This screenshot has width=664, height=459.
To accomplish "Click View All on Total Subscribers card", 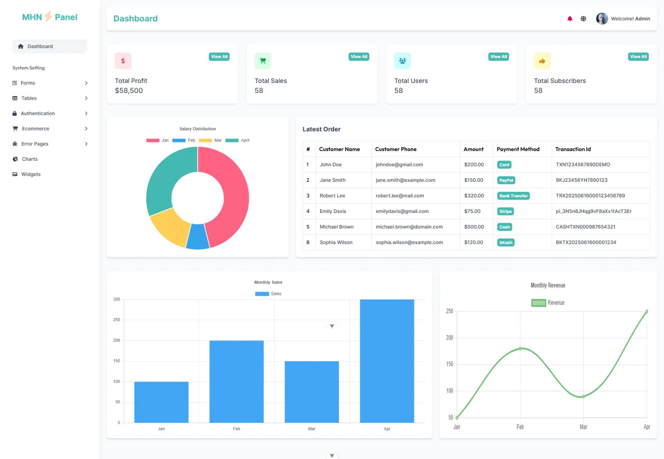I will 638,57.
